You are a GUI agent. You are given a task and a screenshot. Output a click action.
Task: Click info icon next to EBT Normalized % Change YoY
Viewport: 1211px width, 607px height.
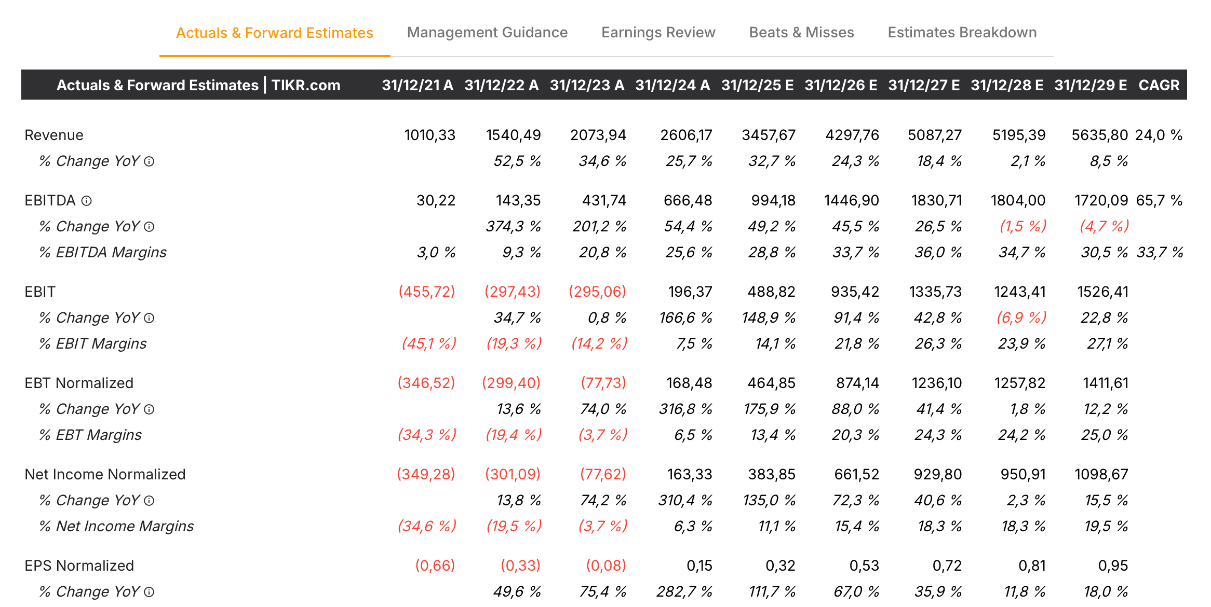point(149,409)
